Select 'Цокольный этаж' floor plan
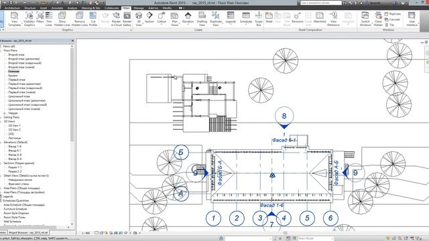Screen dimensions: 429x241 [19, 96]
